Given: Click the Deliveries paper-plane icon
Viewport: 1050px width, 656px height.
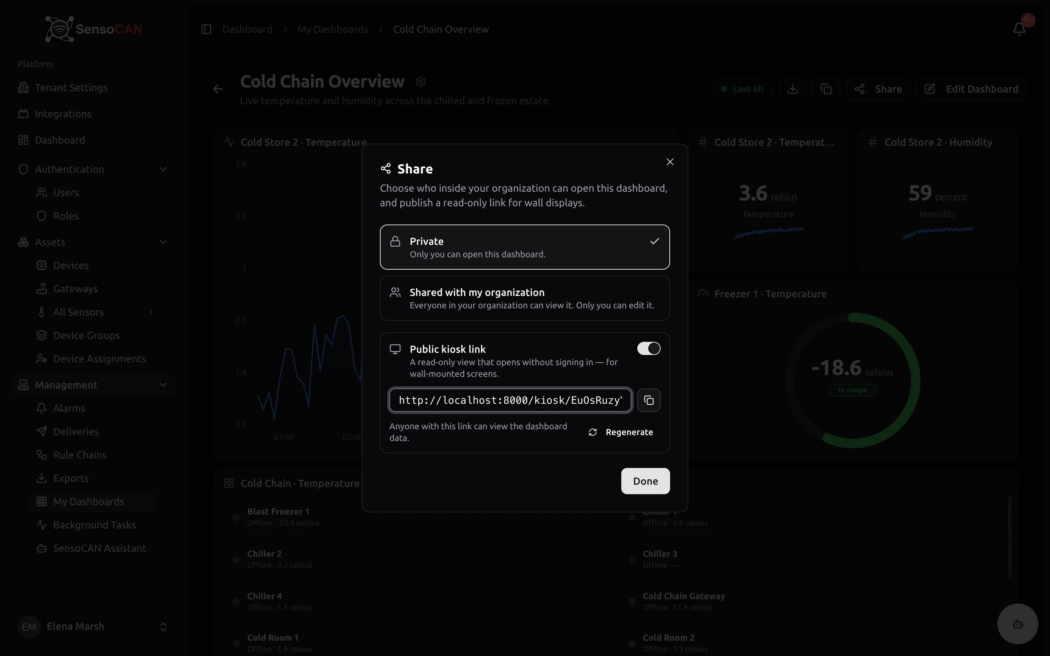Looking at the screenshot, I should tap(42, 432).
